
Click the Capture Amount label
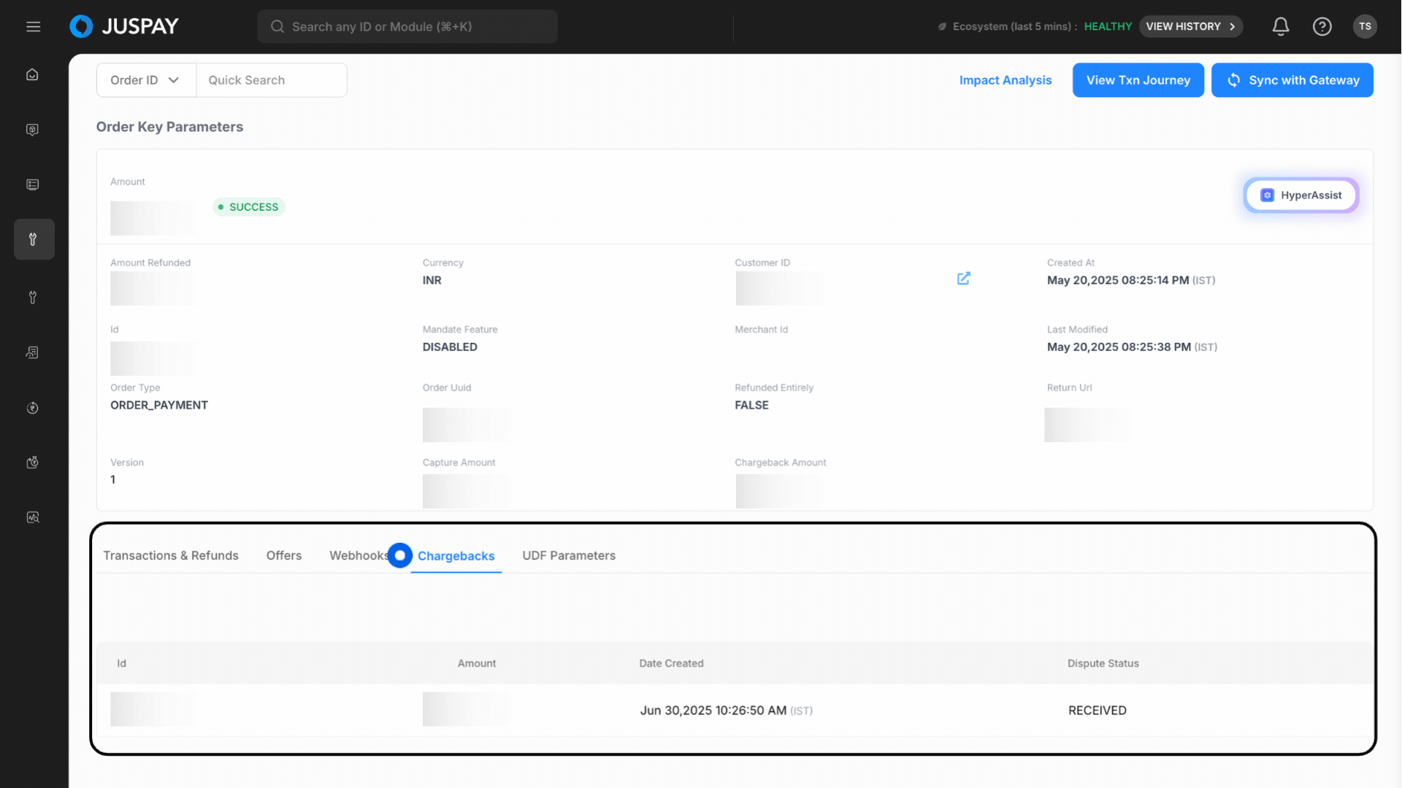tap(459, 463)
